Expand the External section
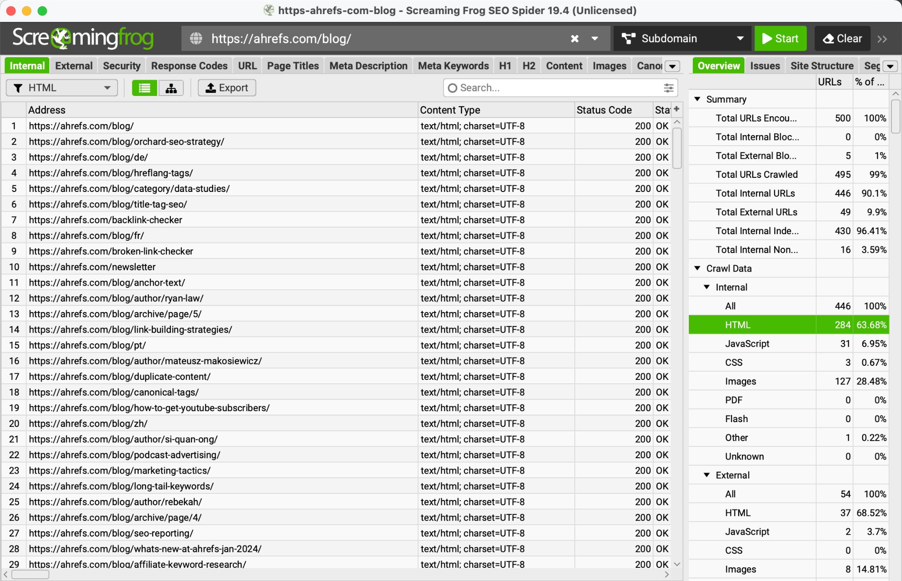 (x=702, y=475)
